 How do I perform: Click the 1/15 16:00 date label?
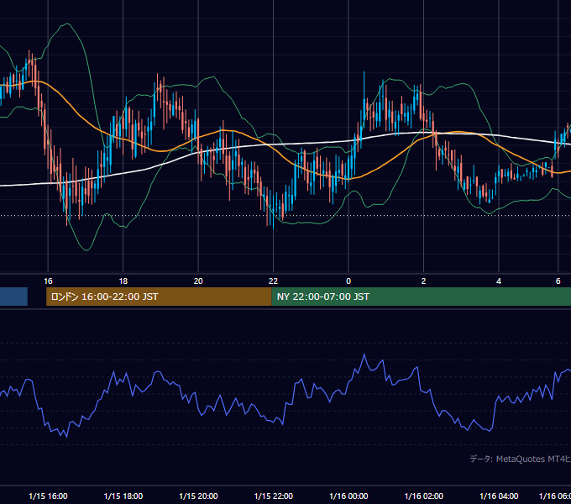(x=48, y=496)
